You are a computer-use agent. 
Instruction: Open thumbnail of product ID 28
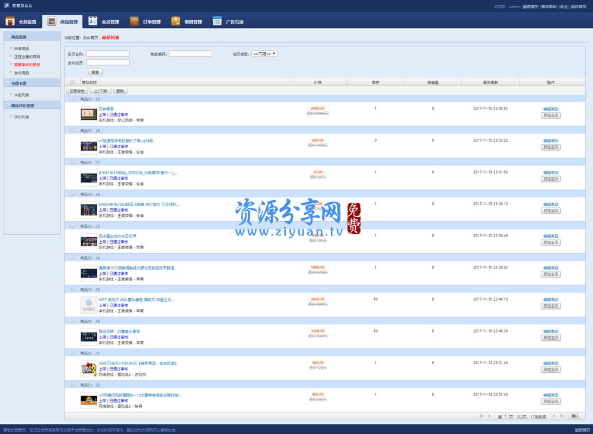(x=89, y=146)
